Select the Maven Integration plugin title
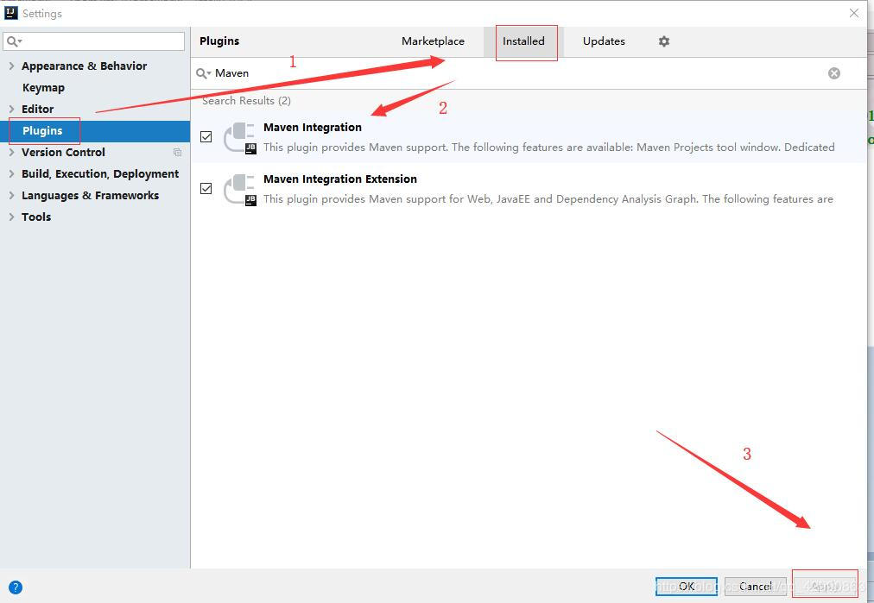 click(312, 127)
